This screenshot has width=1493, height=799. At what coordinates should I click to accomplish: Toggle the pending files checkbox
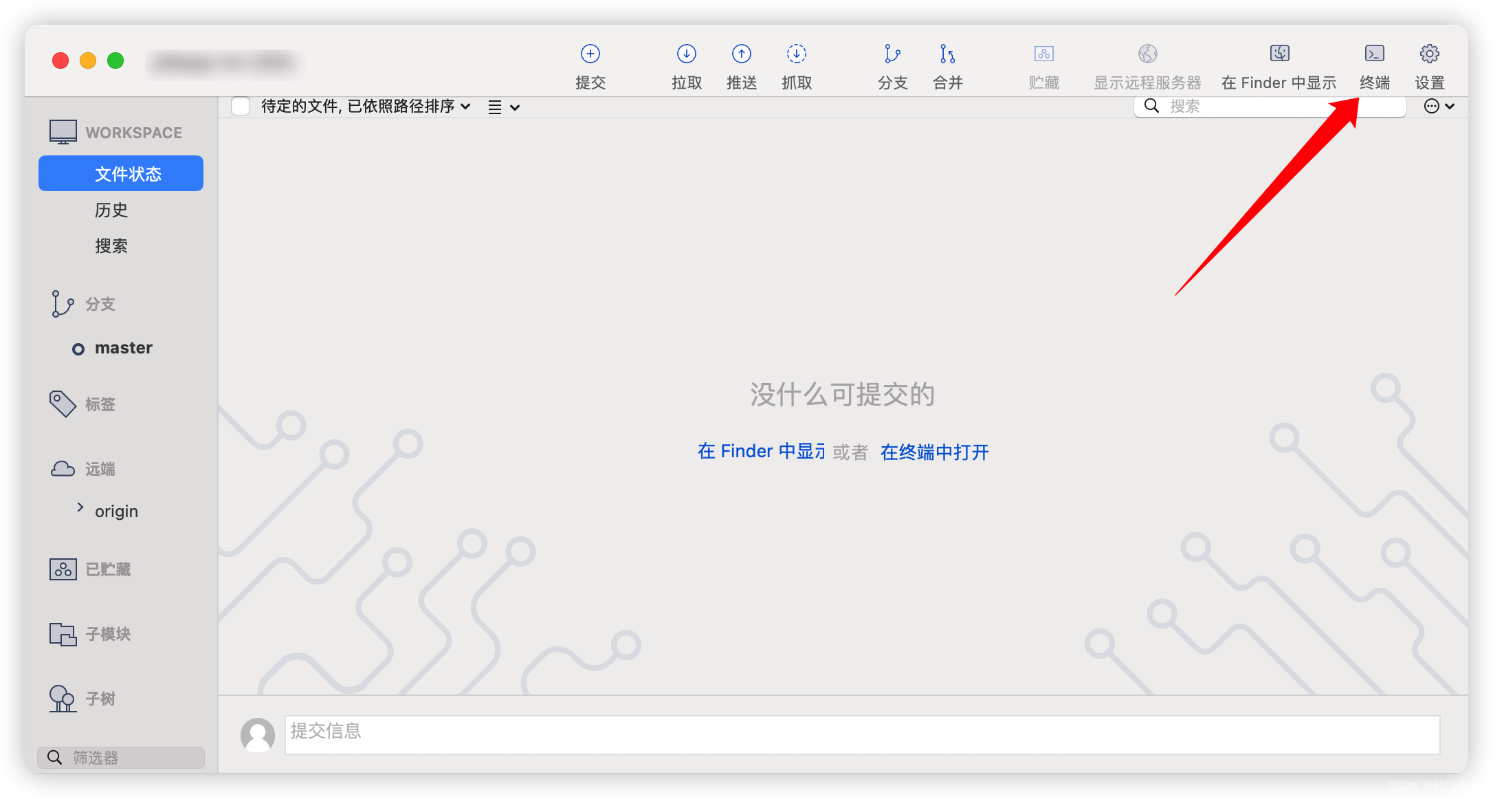(x=241, y=106)
